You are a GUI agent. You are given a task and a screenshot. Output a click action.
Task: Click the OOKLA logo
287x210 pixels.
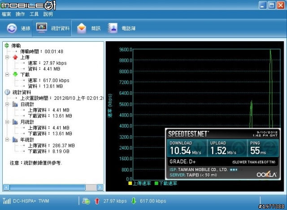266,175
